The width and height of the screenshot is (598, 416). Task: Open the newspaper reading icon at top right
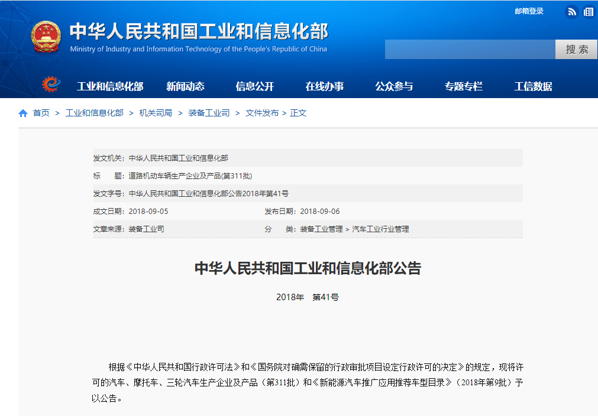click(x=589, y=11)
